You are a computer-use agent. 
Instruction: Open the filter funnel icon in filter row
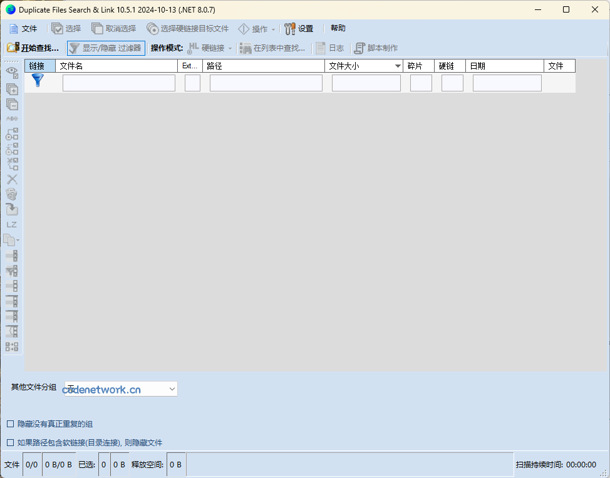click(x=37, y=80)
